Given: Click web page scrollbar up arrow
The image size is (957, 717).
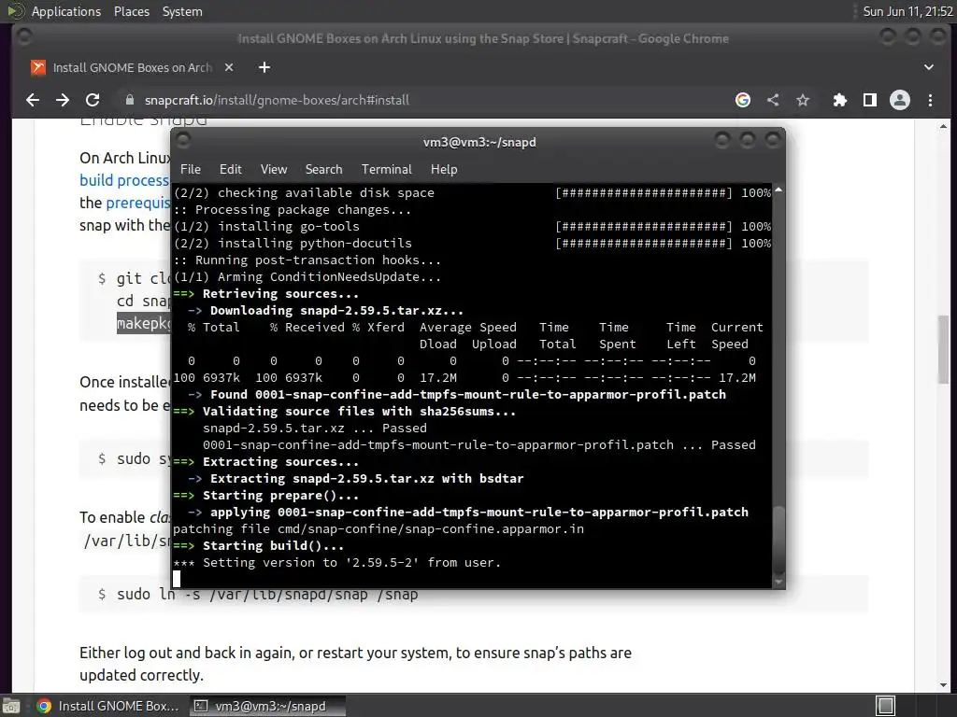Looking at the screenshot, I should tap(944, 126).
